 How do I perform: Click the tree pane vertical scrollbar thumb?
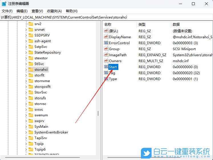pyautogui.click(x=98, y=114)
